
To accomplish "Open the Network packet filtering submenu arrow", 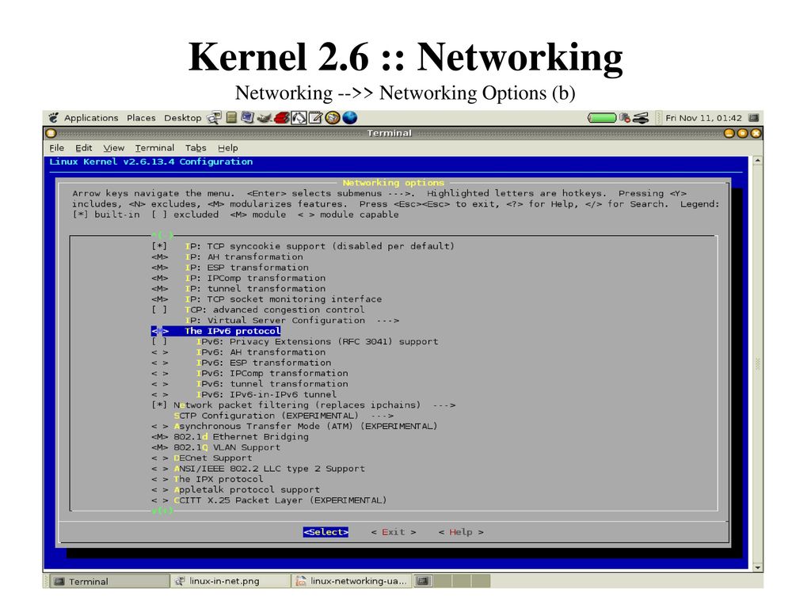I will point(444,405).
